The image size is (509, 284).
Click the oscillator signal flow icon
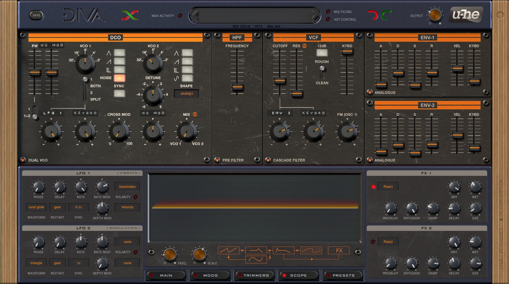[228, 250]
